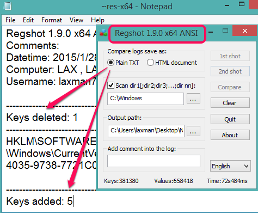Focus the C:\Windows scan directory field
This screenshot has height=213, width=258.
tap(145, 99)
